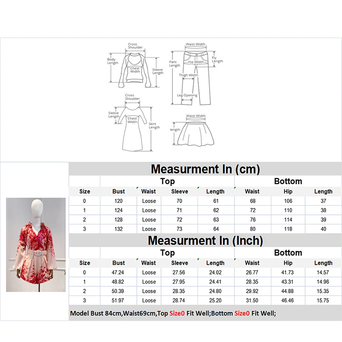This screenshot has height=342, width=342.
Task: Click bust value 124 for size 1
Action: click(x=118, y=210)
